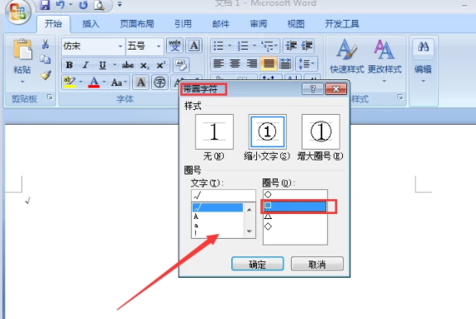Confirm with the 确定 button
This screenshot has height=319, width=476.
point(258,264)
